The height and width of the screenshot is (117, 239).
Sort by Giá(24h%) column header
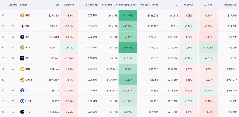click(69, 5)
